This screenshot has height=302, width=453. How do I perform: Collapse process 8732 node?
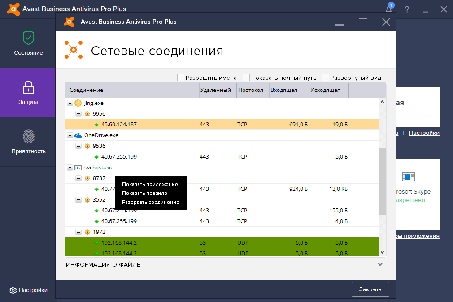[x=78, y=178]
